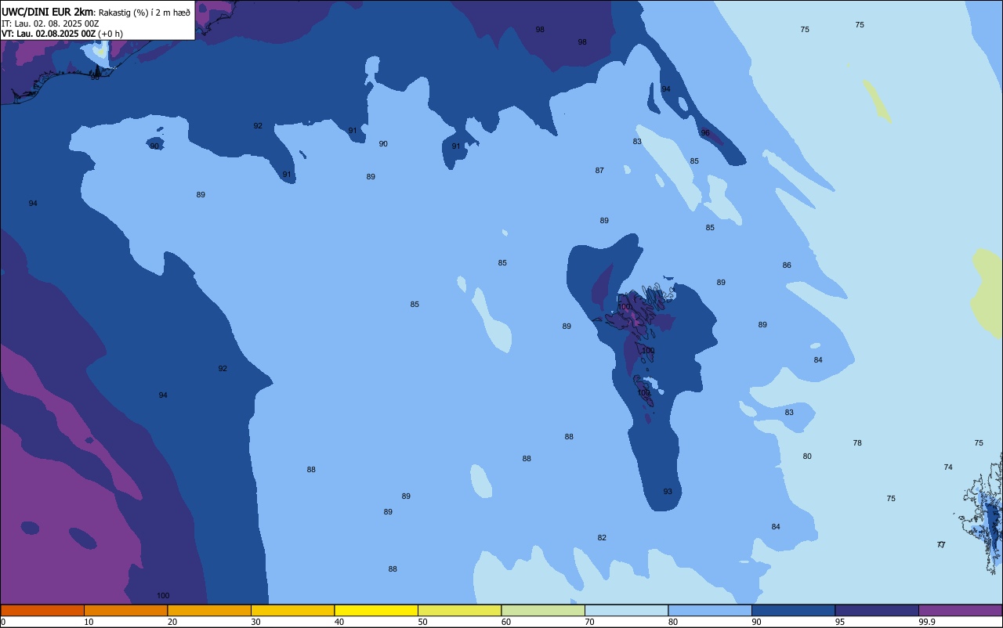Click the legend tick label '70'
Image resolution: width=1003 pixels, height=628 pixels.
coord(589,622)
